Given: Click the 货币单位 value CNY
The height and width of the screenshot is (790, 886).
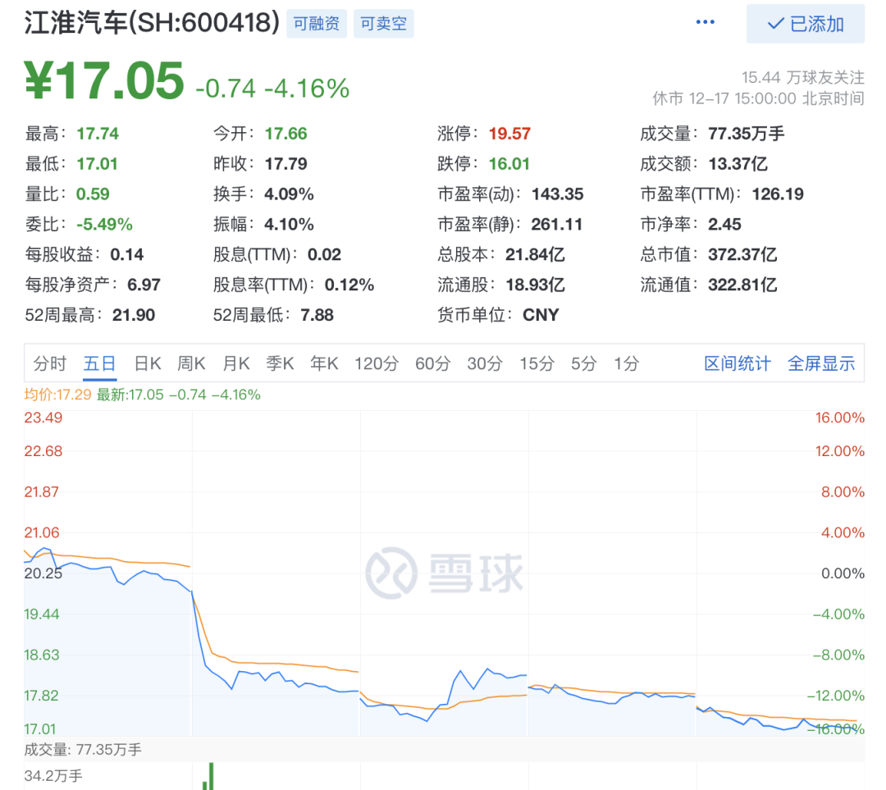Looking at the screenshot, I should (541, 315).
